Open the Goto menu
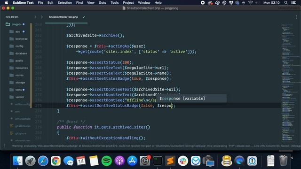The width and height of the screenshot is (301, 169). tap(103, 3)
